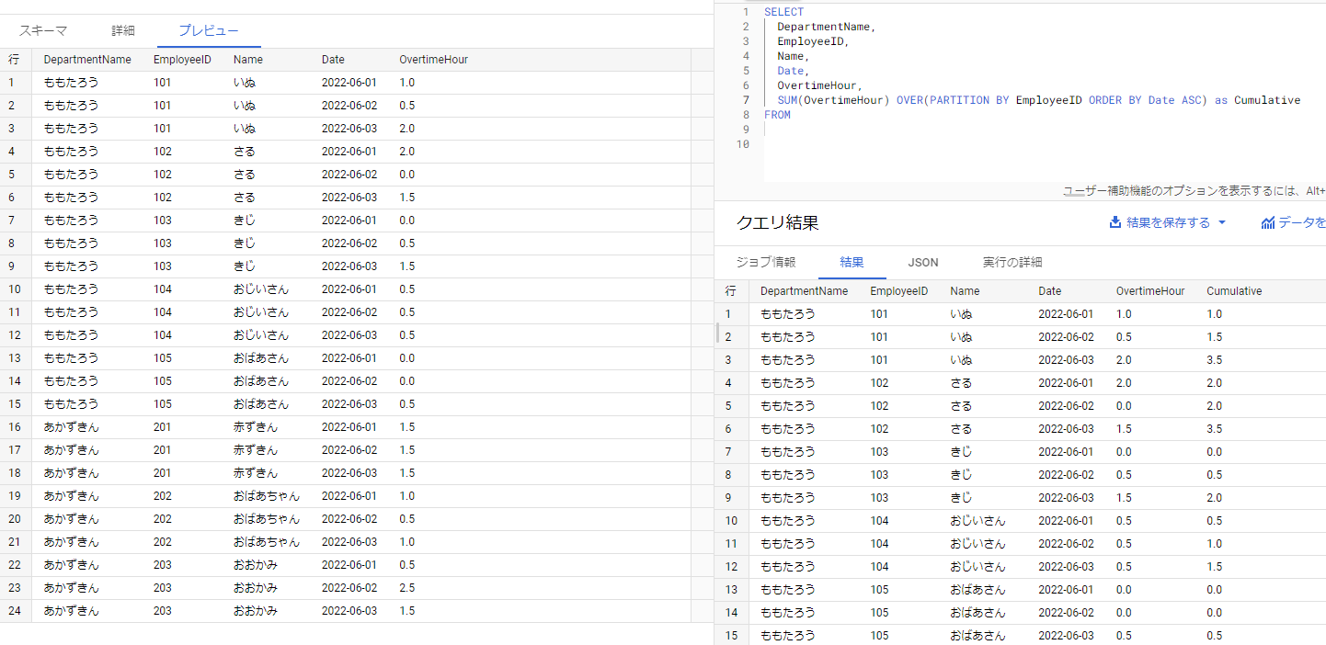Click the EmployeeID header in preview table
1326x645 pixels.
coord(182,60)
